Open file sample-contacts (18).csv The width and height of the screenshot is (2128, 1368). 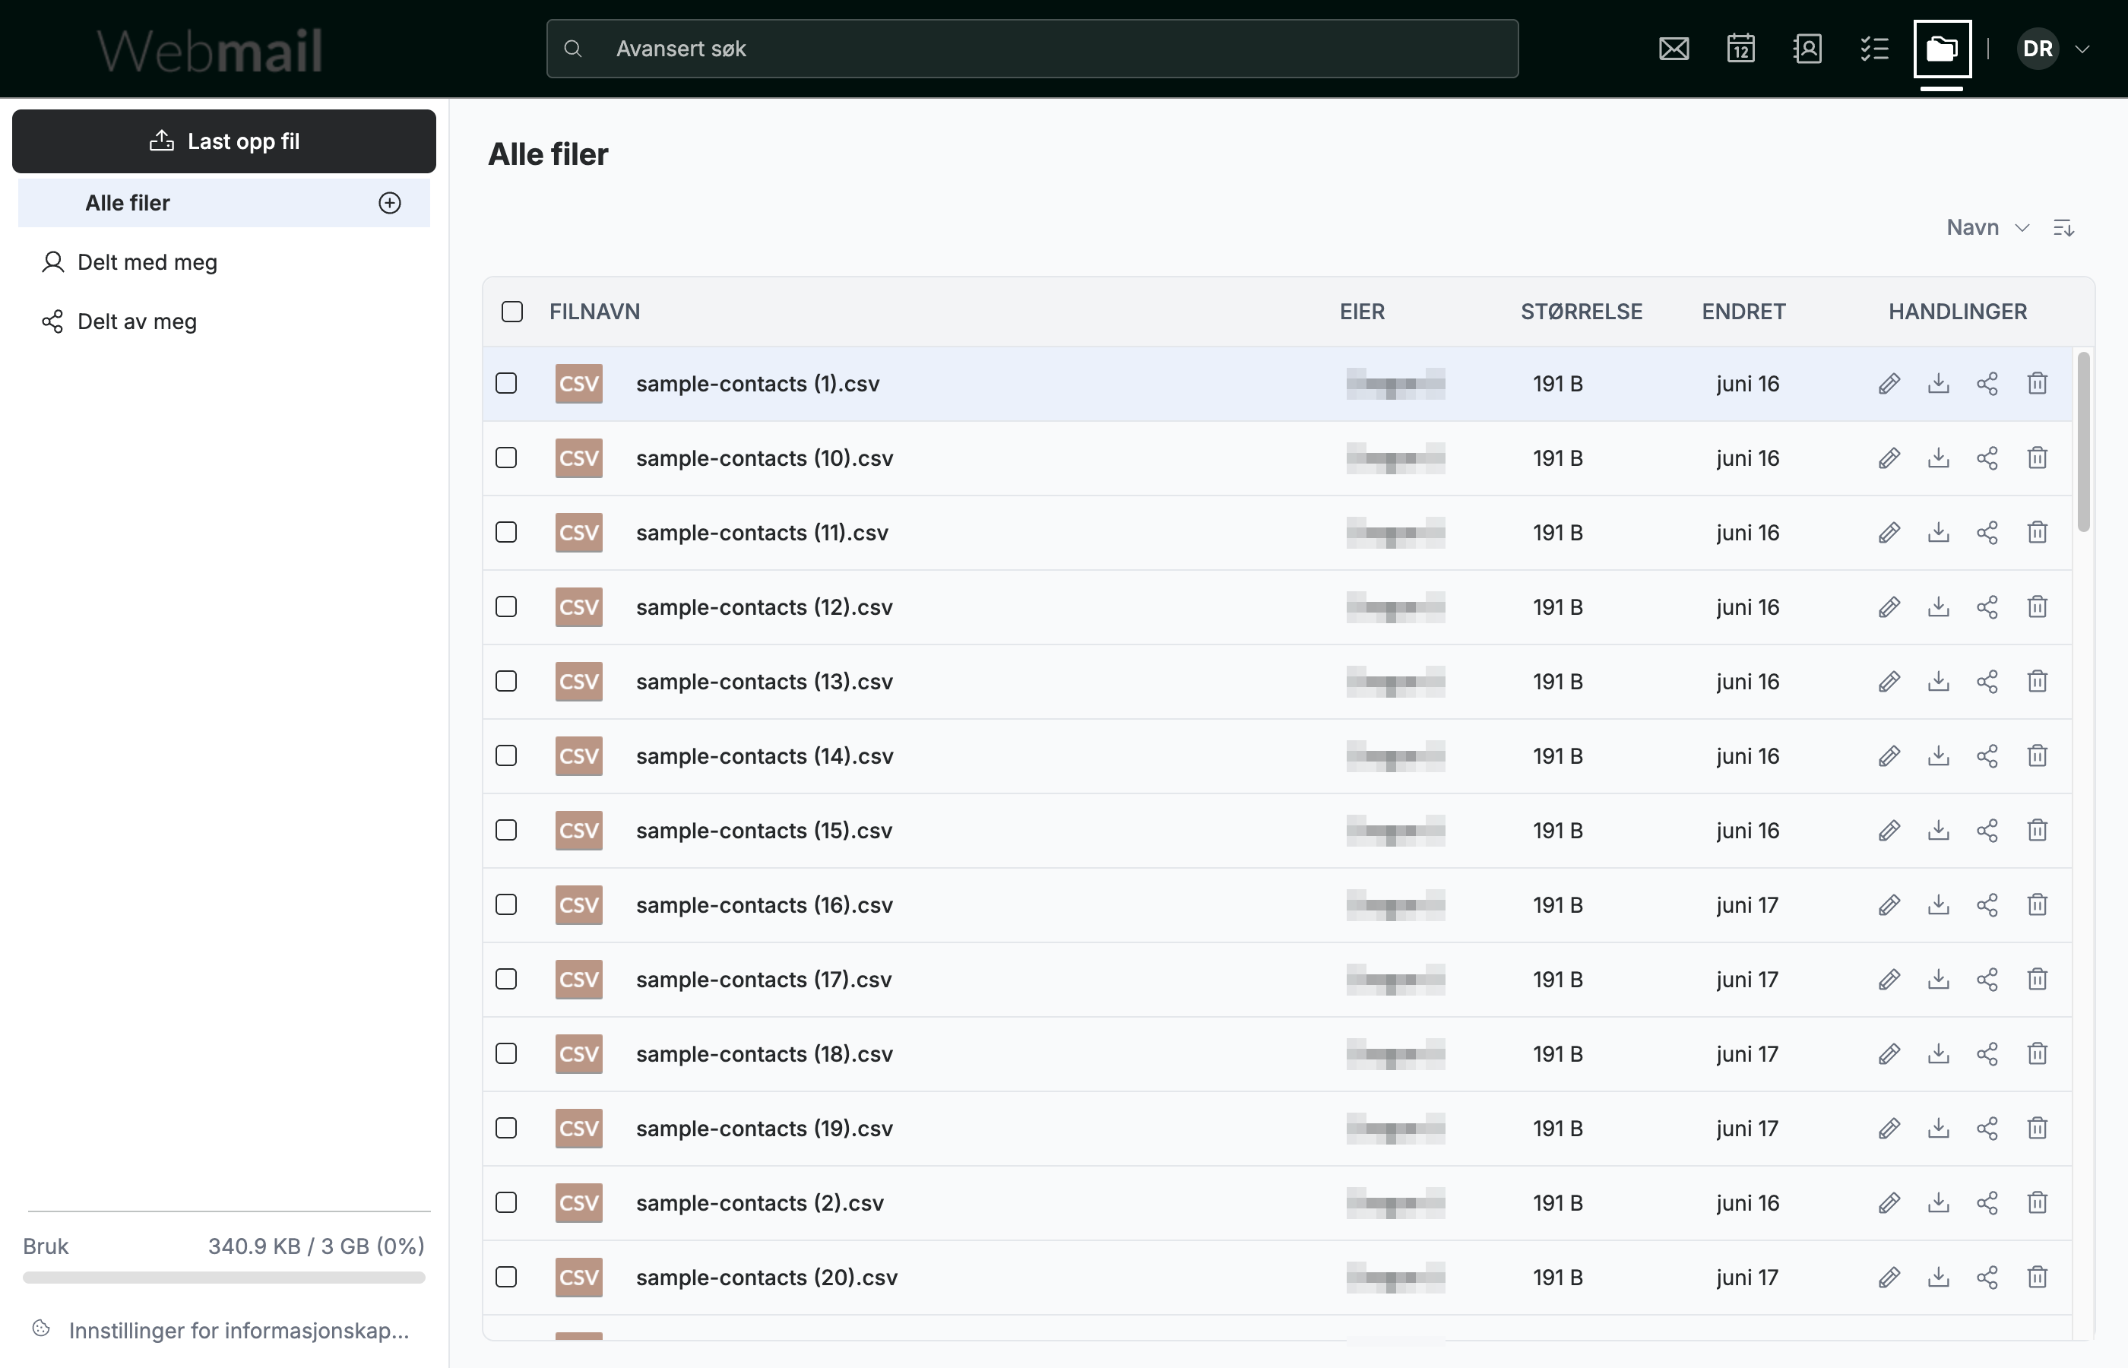pyautogui.click(x=765, y=1054)
